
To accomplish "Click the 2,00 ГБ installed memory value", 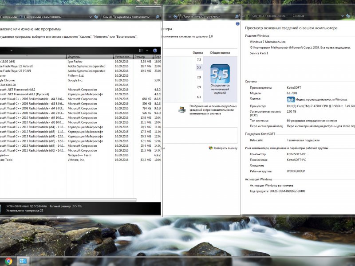I will 291,112.
